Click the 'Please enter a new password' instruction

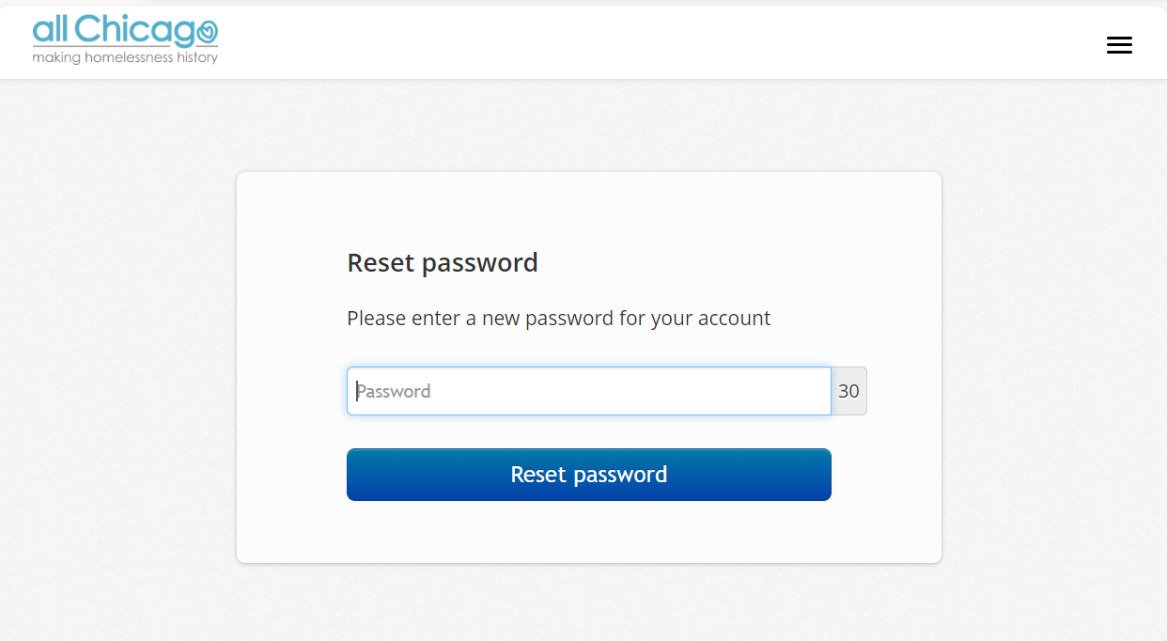pyautogui.click(x=559, y=318)
